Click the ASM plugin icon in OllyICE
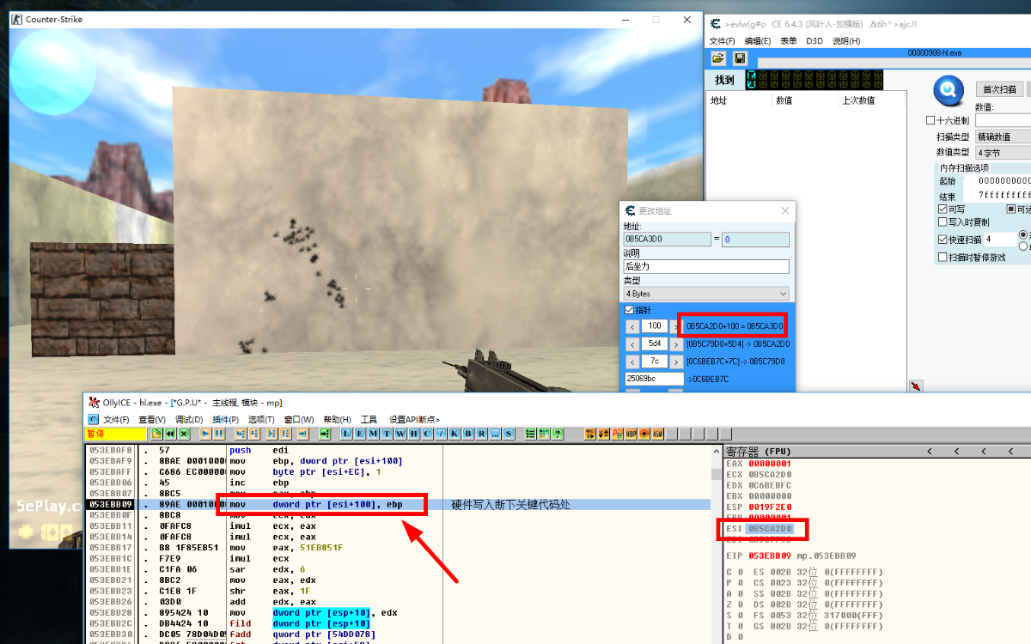Image resolution: width=1031 pixels, height=644 pixels. pyautogui.click(x=657, y=434)
